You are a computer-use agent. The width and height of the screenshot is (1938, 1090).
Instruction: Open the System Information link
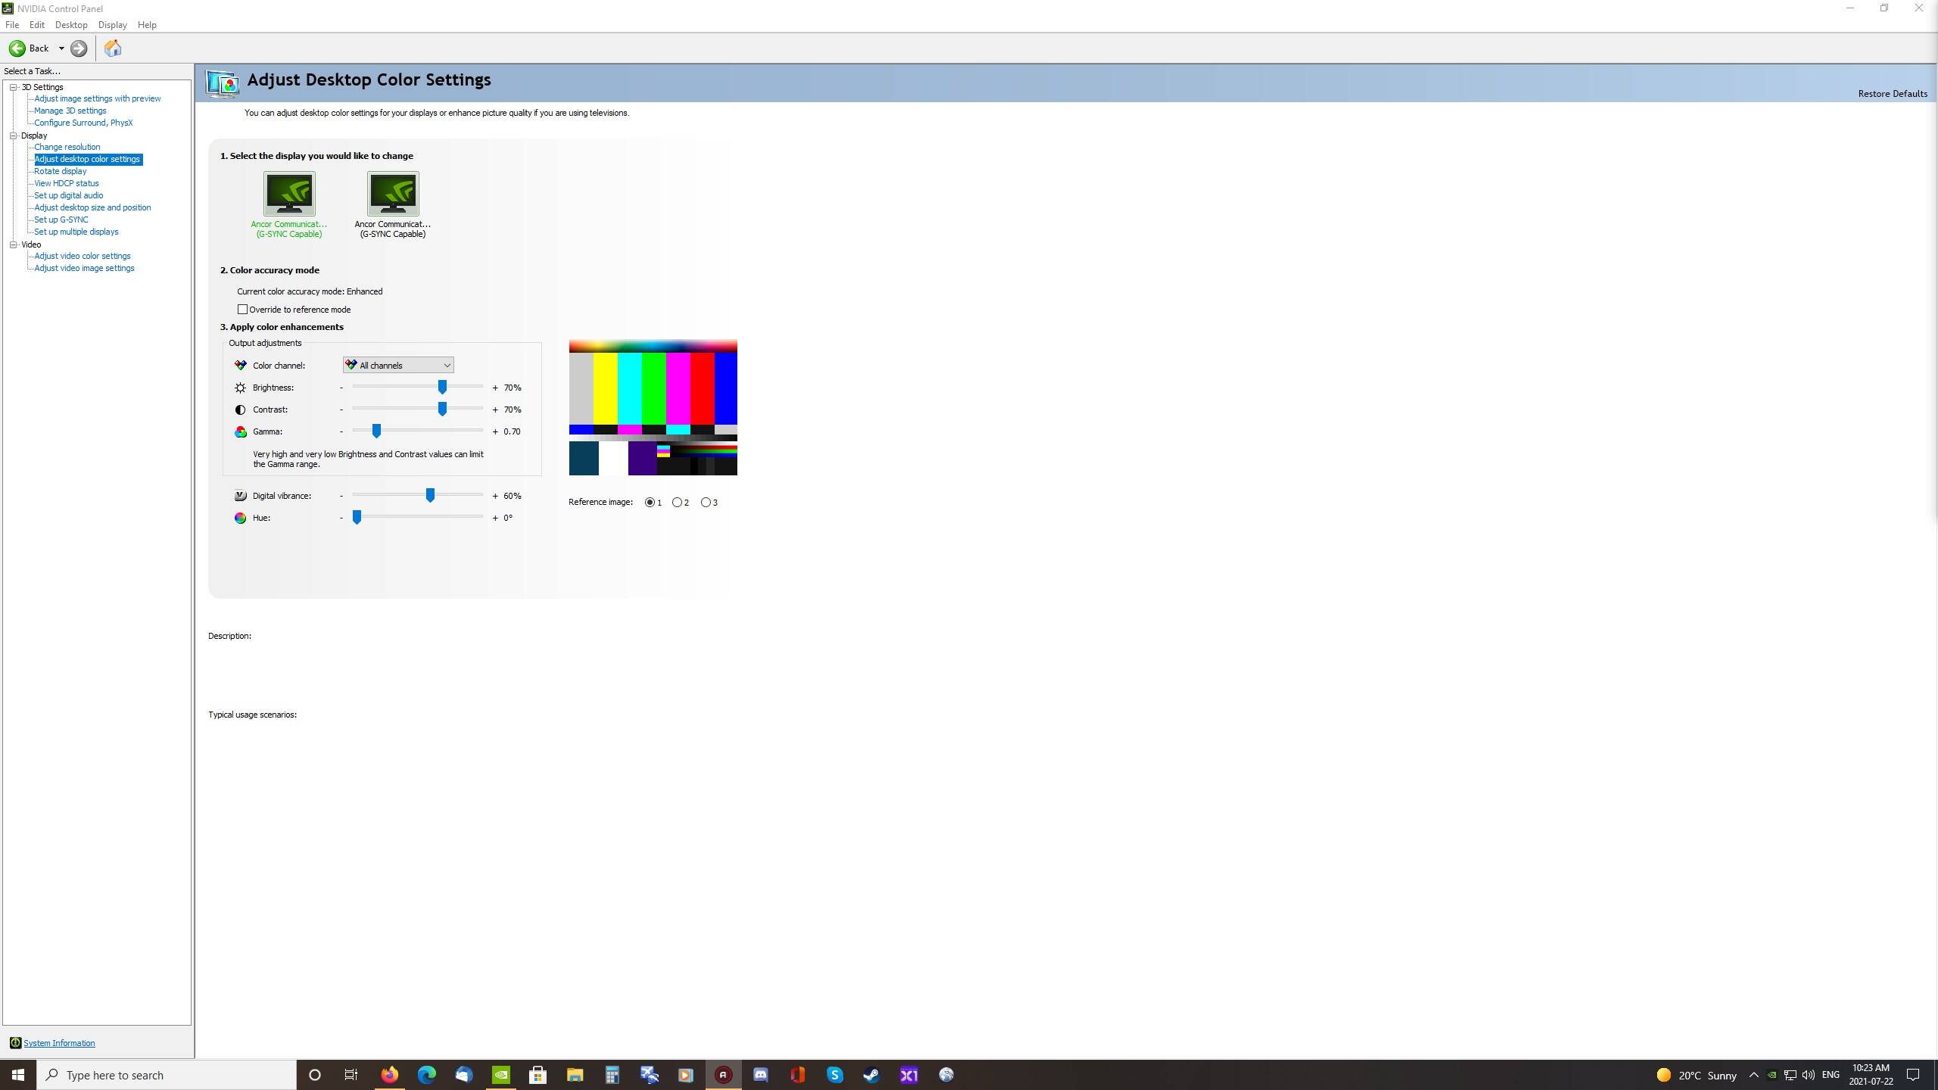(x=59, y=1043)
